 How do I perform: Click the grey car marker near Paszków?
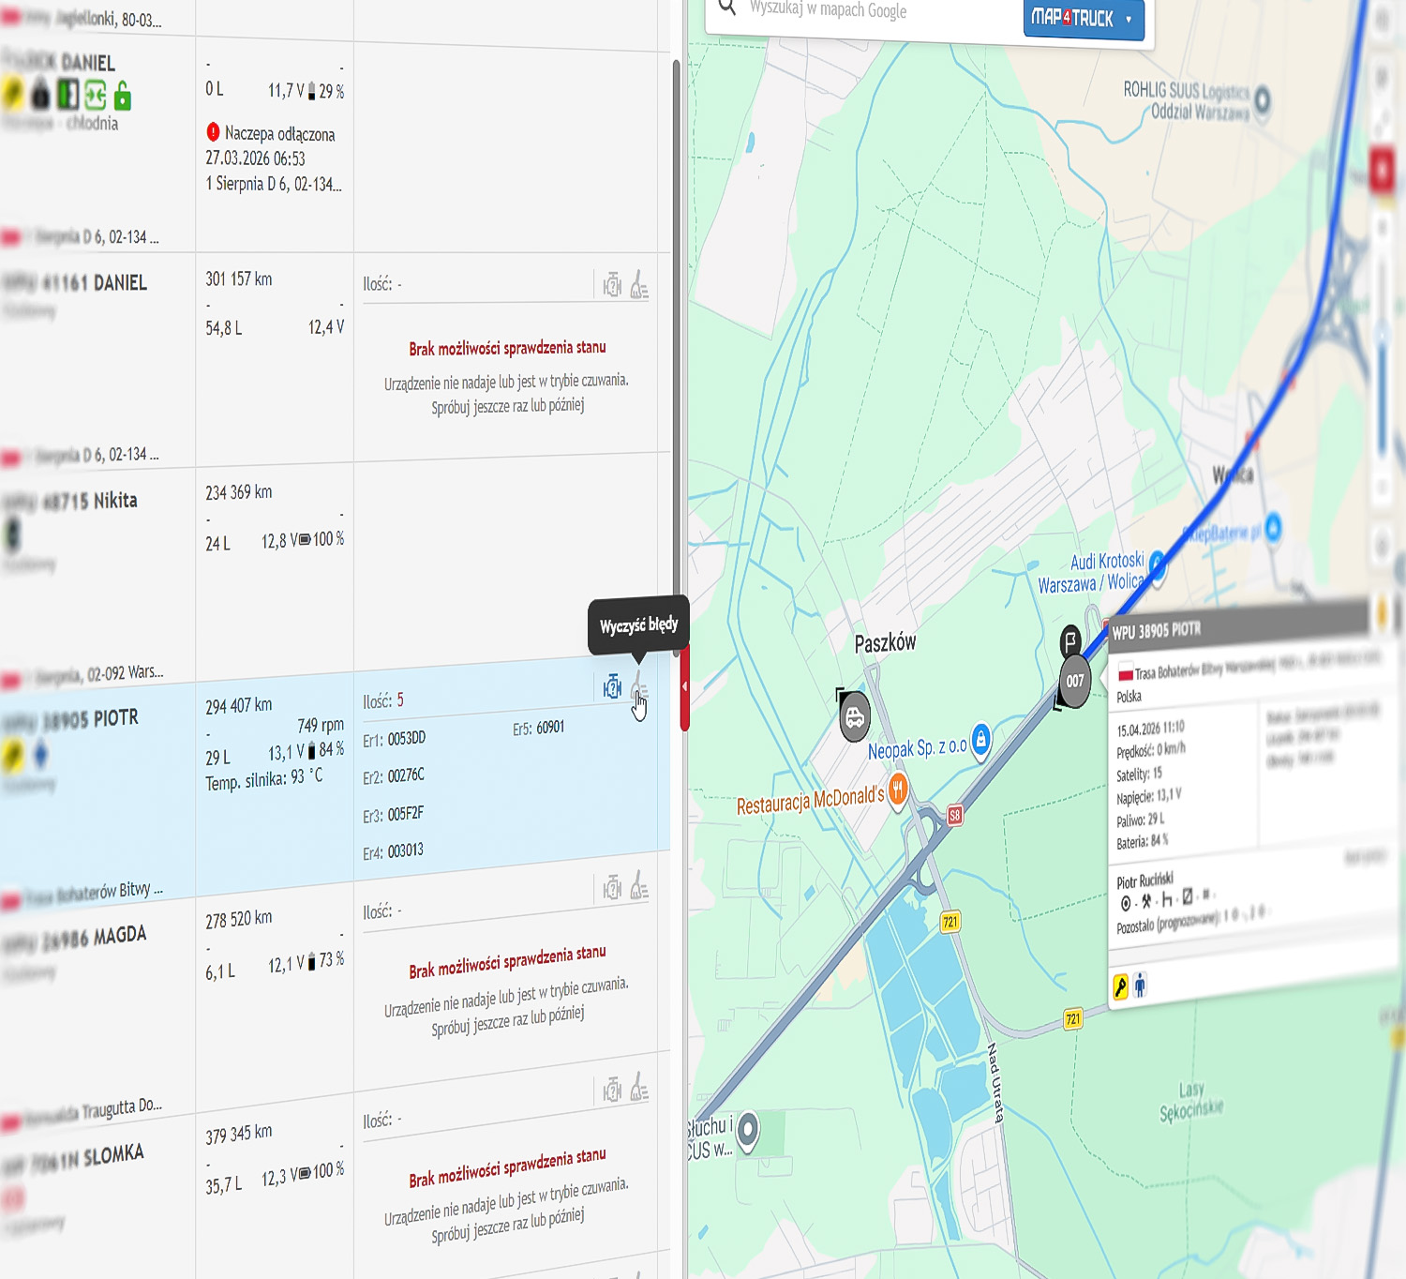point(854,717)
